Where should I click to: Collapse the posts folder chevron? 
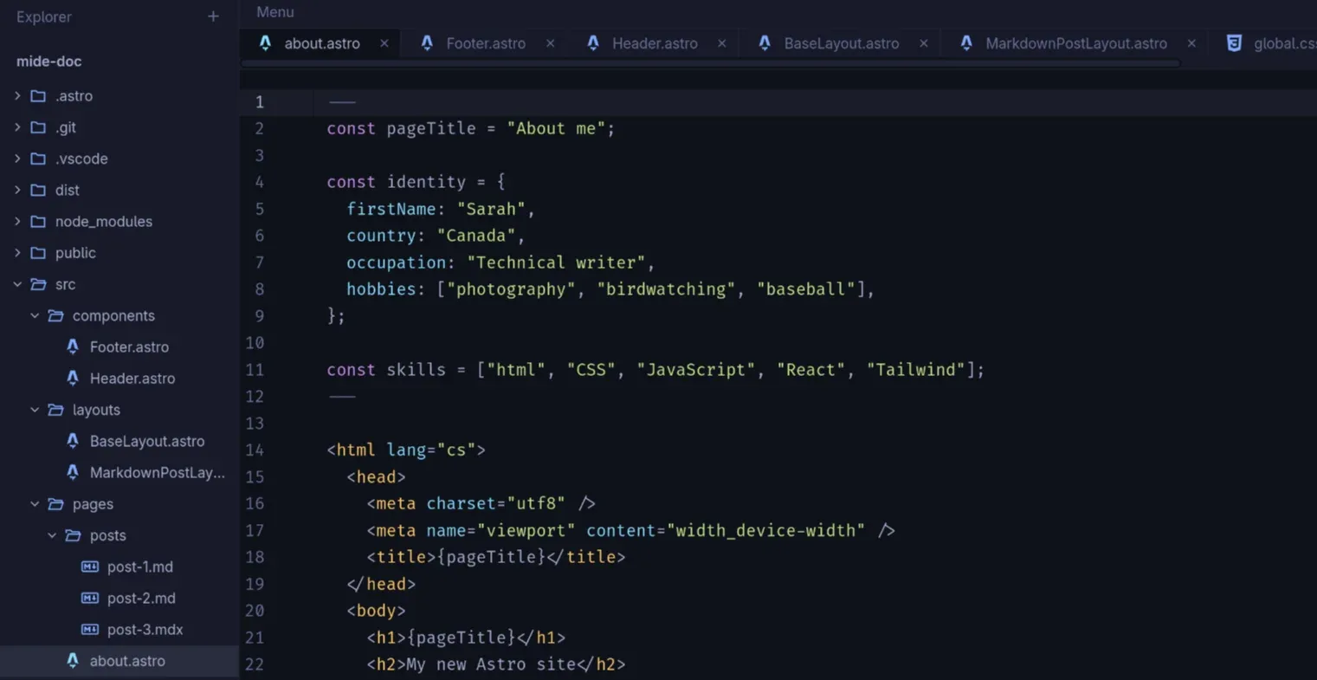point(52,535)
